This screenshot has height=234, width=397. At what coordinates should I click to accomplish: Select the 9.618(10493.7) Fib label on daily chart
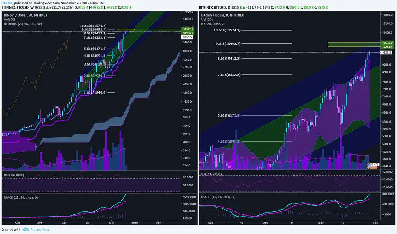(228, 43)
